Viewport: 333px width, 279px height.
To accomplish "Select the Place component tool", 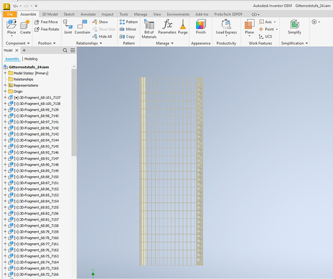I will (11, 27).
